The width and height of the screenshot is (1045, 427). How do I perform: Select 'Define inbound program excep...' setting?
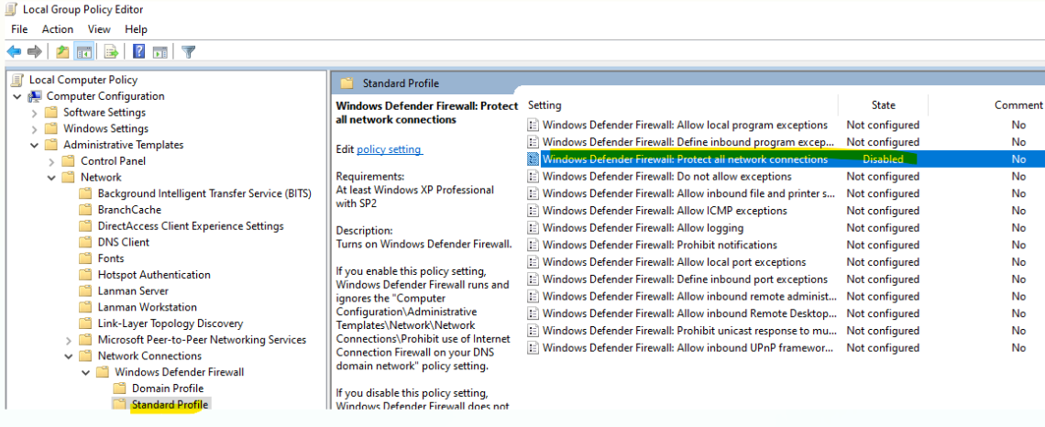coord(687,142)
